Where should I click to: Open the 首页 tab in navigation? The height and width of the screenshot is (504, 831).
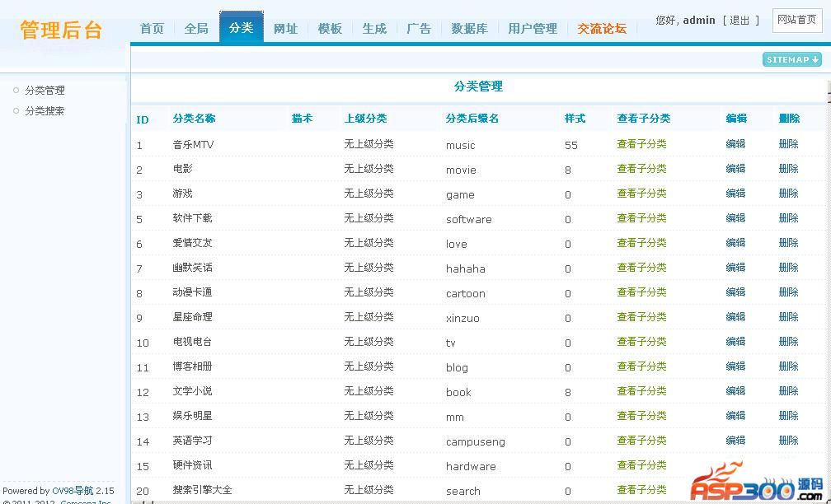coord(152,29)
